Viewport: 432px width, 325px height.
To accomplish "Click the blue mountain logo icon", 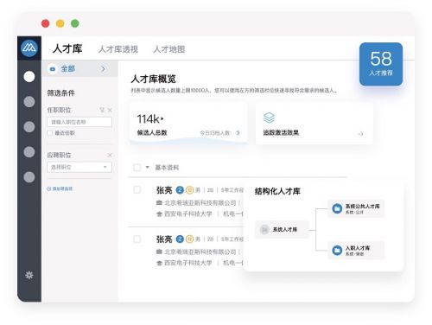I will pyautogui.click(x=29, y=48).
